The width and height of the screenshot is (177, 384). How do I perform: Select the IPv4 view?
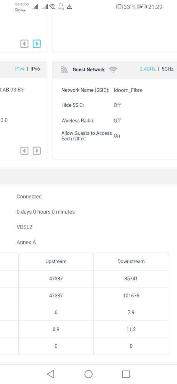click(x=20, y=69)
